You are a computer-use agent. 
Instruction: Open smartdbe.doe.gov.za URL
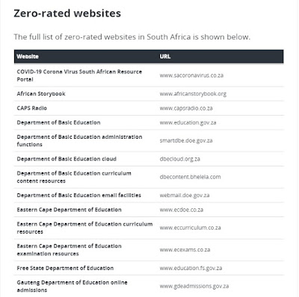186,140
